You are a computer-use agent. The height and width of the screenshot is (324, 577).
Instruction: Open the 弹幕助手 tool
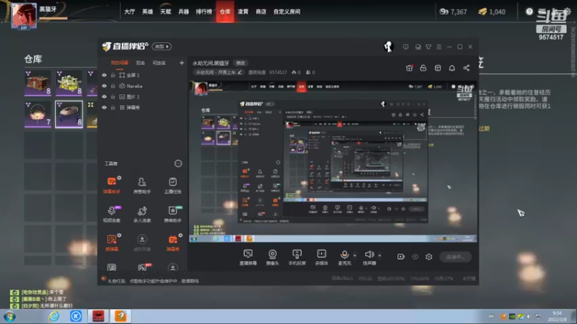[112, 185]
